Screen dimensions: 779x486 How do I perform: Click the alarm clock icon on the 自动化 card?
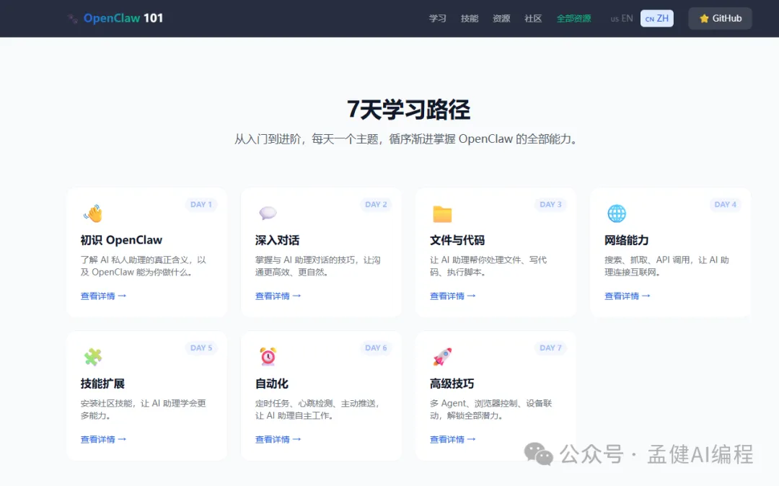click(268, 356)
